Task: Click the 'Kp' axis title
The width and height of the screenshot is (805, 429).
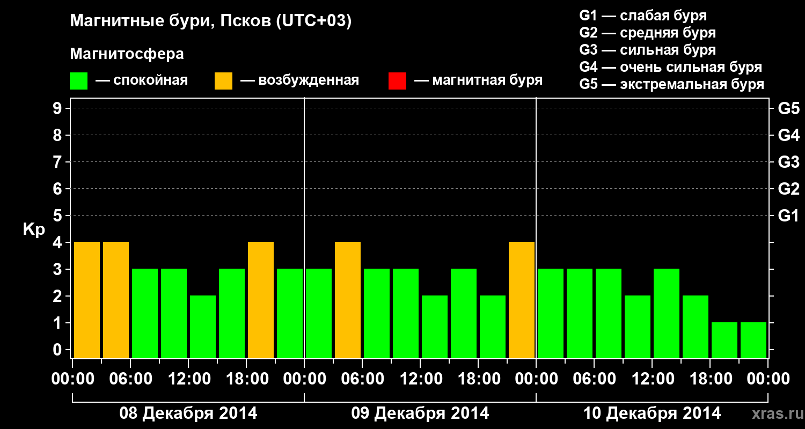Action: pos(34,230)
